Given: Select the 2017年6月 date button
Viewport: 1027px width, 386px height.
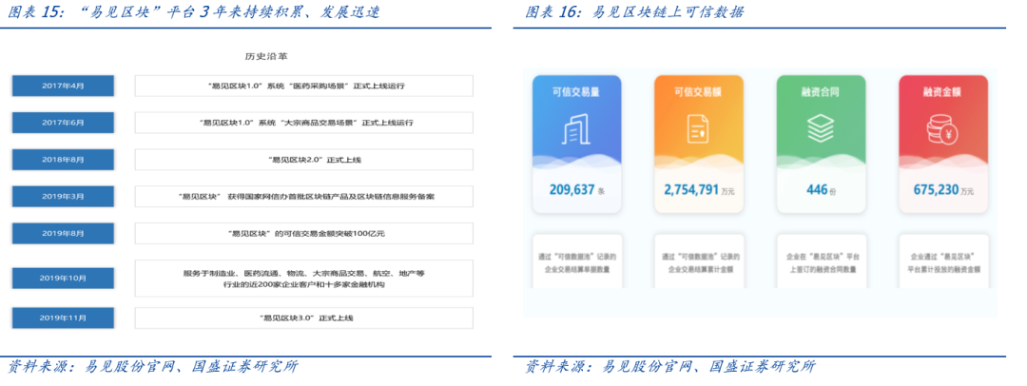Looking at the screenshot, I should point(63,123).
